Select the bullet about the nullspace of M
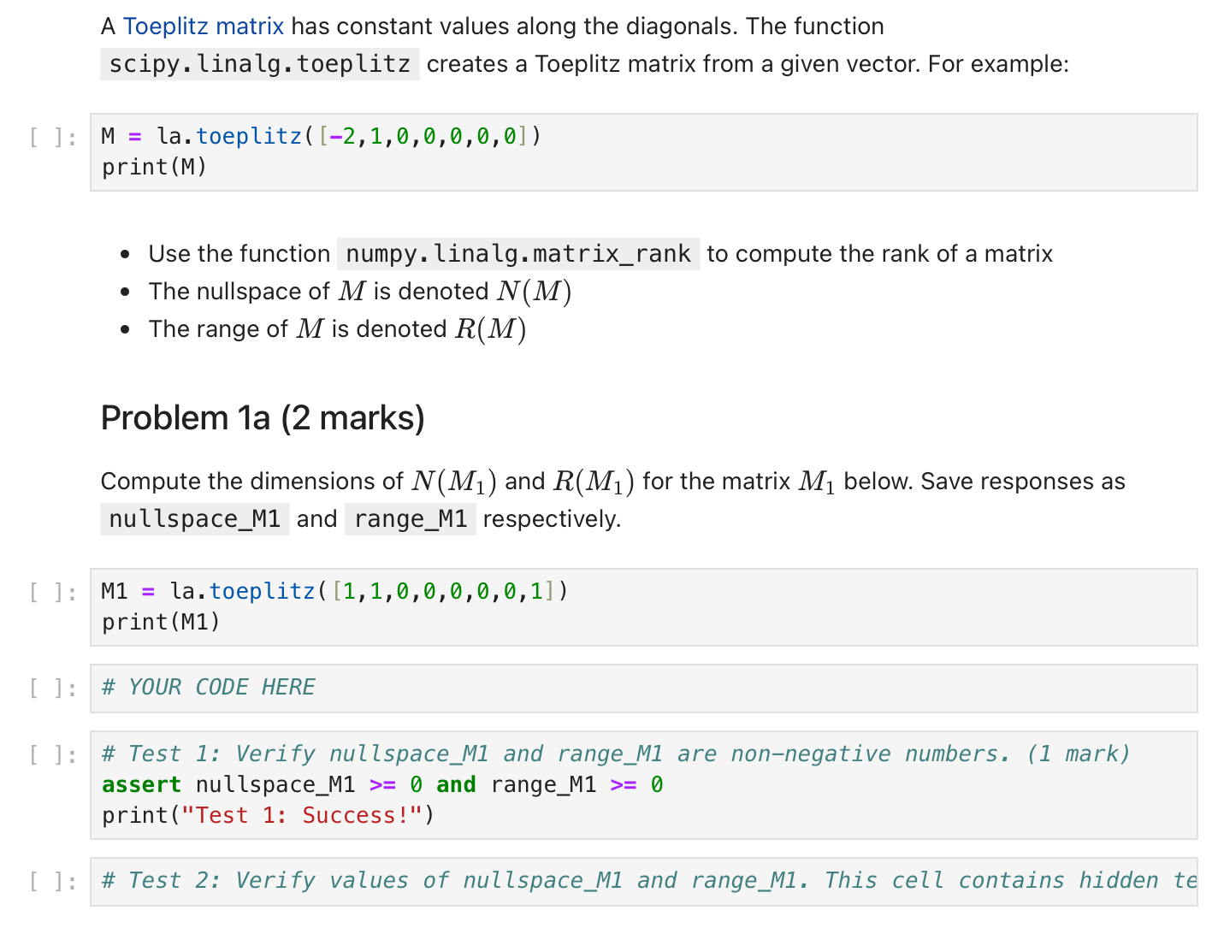1212x934 pixels. coord(359,291)
